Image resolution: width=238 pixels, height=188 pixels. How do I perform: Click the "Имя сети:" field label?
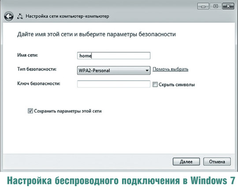pyautogui.click(x=27, y=55)
